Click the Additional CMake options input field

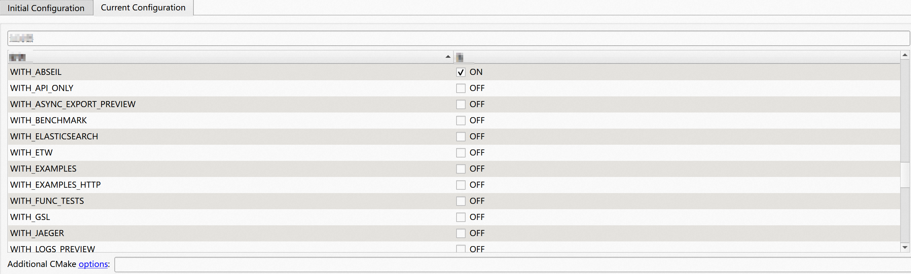tap(512, 265)
